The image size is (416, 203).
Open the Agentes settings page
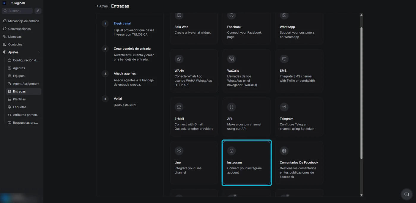point(23,68)
